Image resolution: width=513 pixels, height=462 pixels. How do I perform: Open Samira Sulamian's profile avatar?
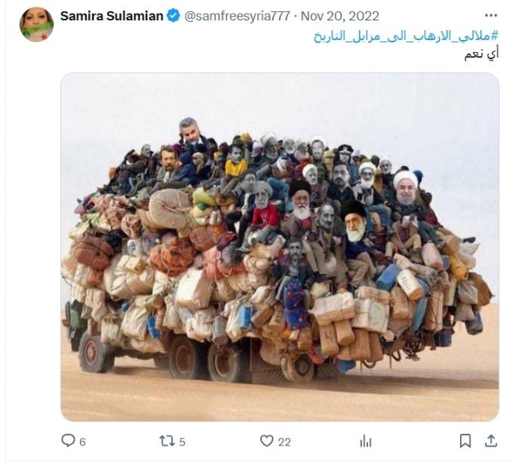tap(37, 25)
